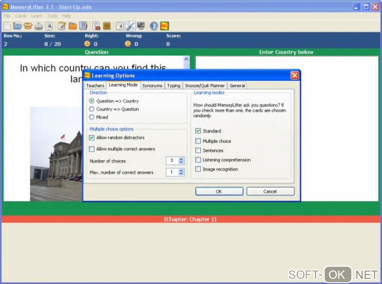The image size is (382, 284).
Task: Click the orange card folder toolbar icon
Action: click(73, 26)
